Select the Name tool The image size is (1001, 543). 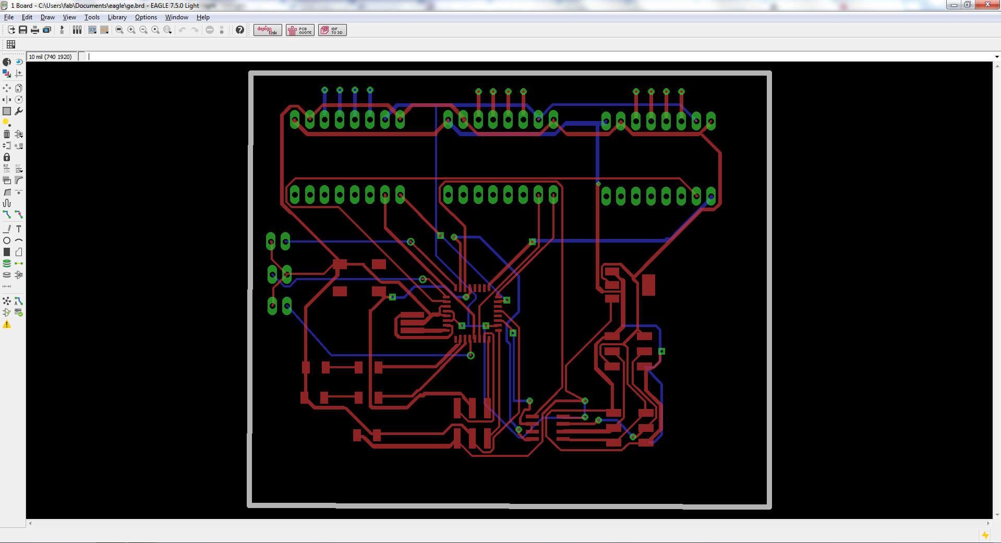coord(7,168)
